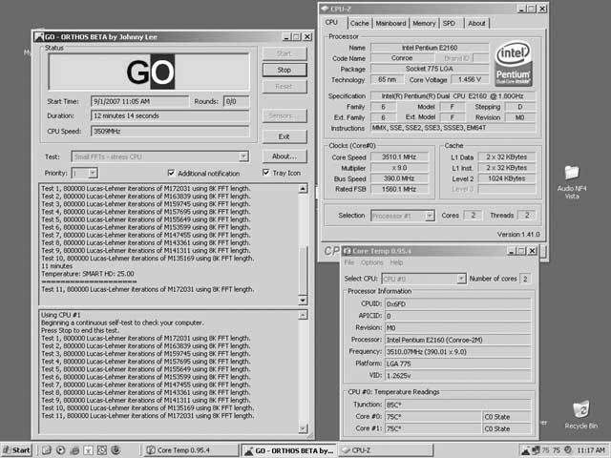Click the greyed Start button in ORTHOS
611x458 pixels.
pyautogui.click(x=284, y=53)
